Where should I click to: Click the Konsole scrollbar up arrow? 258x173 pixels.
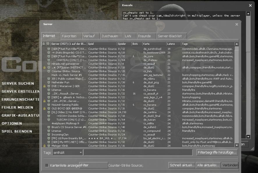(248, 13)
